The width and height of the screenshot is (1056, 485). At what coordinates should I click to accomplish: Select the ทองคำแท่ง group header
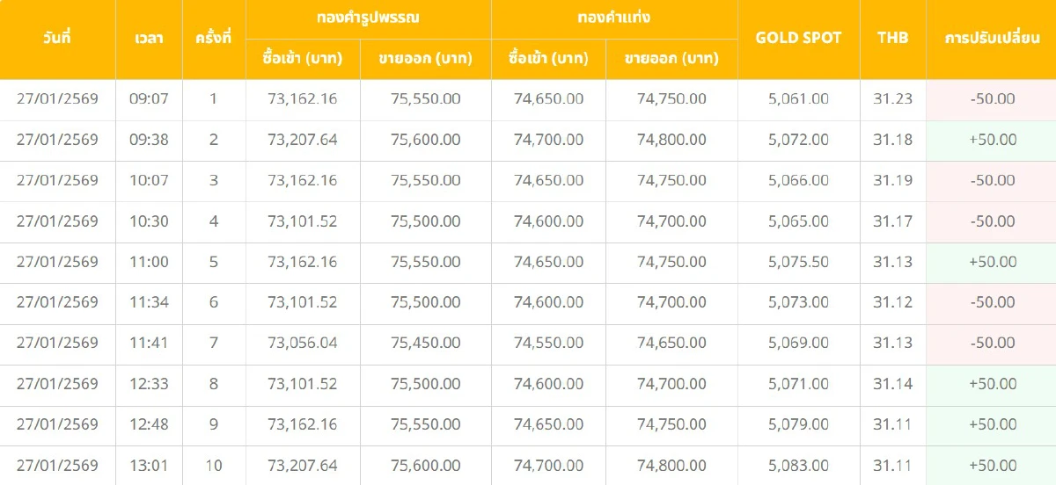tap(614, 18)
